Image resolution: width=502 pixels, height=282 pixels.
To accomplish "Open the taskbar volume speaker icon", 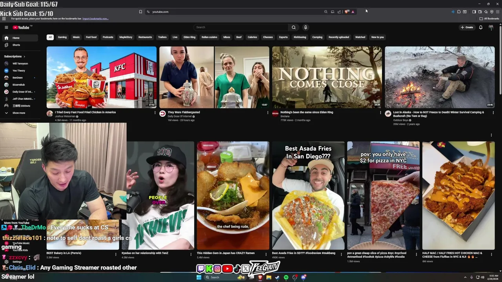I will tap(482, 277).
